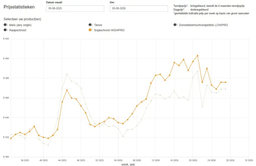Open the Datum vanaf date field

75,9
